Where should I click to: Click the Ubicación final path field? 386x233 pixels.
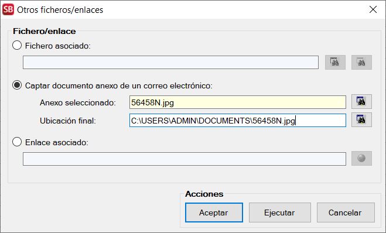click(238, 121)
